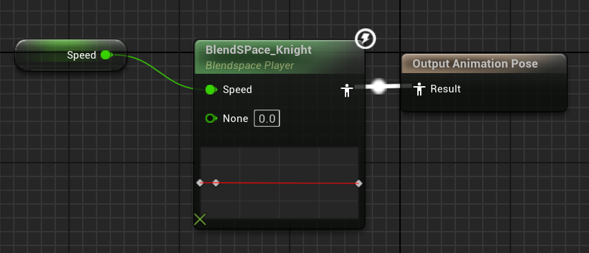
Task: Select the Speed variable getter node
Action: pyautogui.click(x=70, y=55)
